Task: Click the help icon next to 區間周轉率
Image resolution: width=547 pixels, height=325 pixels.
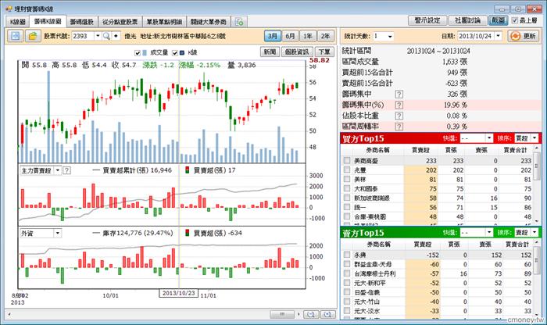Action: (399, 126)
